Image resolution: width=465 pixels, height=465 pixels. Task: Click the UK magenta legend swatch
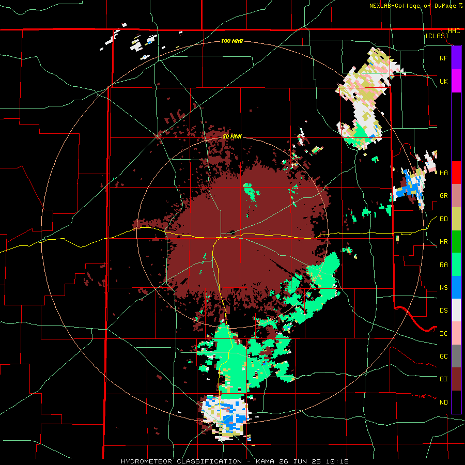(x=456, y=81)
